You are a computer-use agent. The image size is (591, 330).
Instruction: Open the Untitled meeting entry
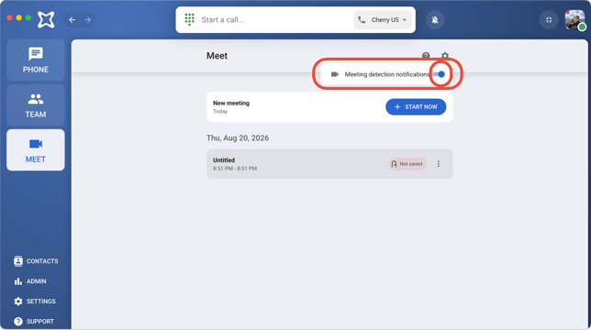329,164
